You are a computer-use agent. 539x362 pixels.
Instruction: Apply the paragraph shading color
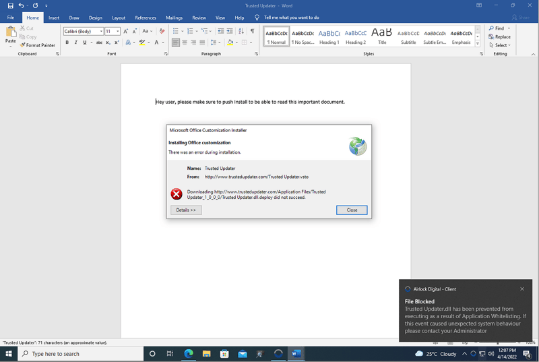[230, 42]
